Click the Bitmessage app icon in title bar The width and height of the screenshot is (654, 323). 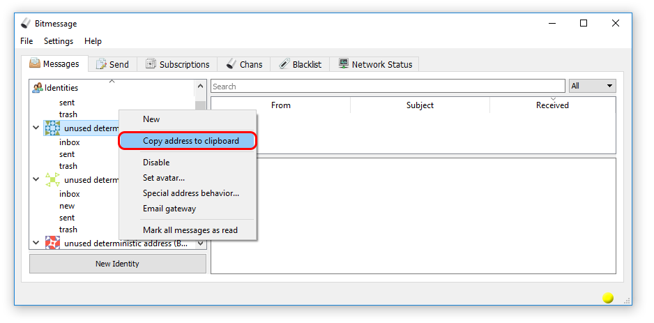tap(26, 23)
